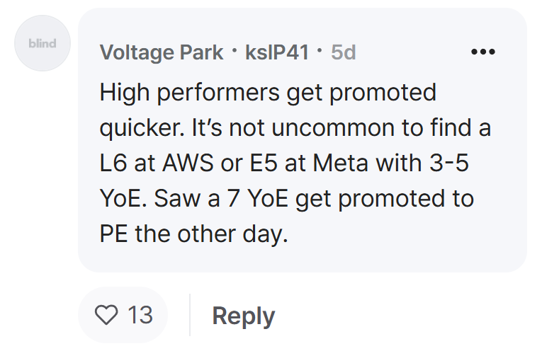Click the "3-5" text in the comment
542x351 pixels.
coord(449,163)
